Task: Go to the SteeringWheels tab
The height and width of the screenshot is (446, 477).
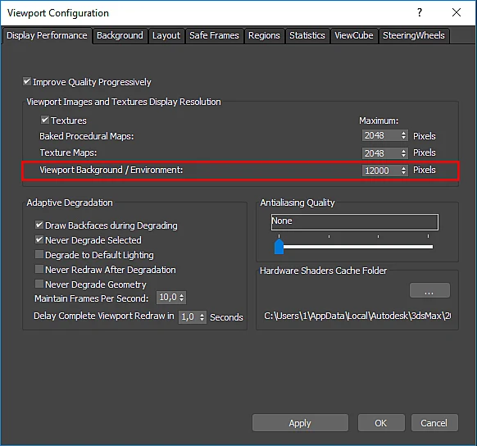Action: [x=414, y=35]
